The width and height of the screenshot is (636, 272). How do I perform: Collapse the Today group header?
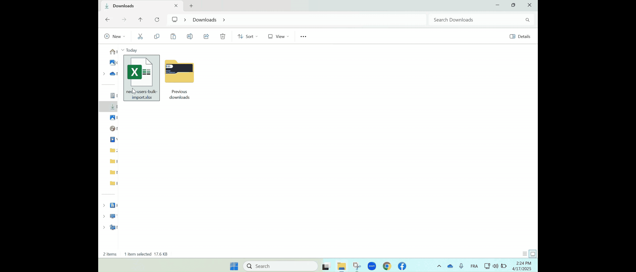pyautogui.click(x=123, y=50)
